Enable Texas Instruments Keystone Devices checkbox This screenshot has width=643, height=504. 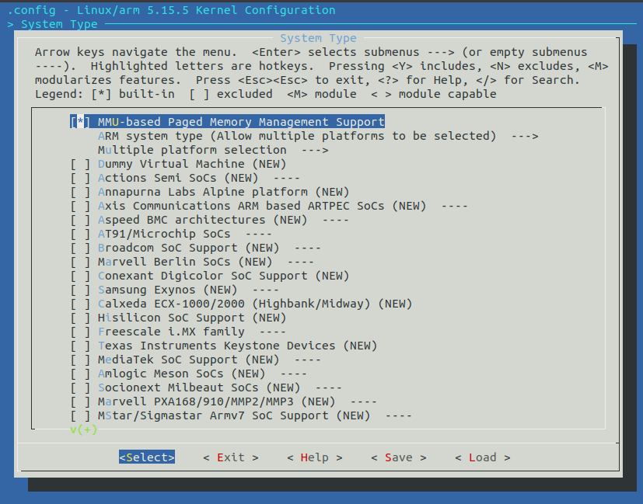click(x=80, y=346)
